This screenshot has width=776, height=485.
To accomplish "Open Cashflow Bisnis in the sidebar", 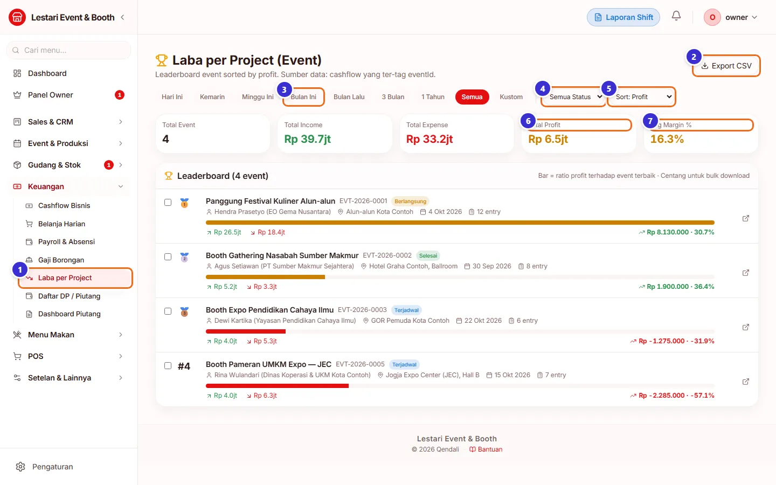I will [64, 205].
